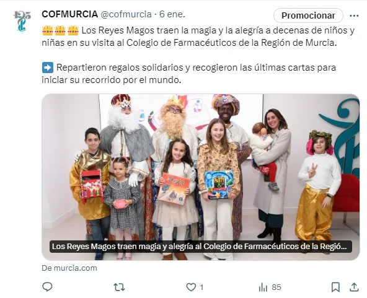Click the crown emojis in tweet text
The image size is (367, 298).
(x=60, y=30)
